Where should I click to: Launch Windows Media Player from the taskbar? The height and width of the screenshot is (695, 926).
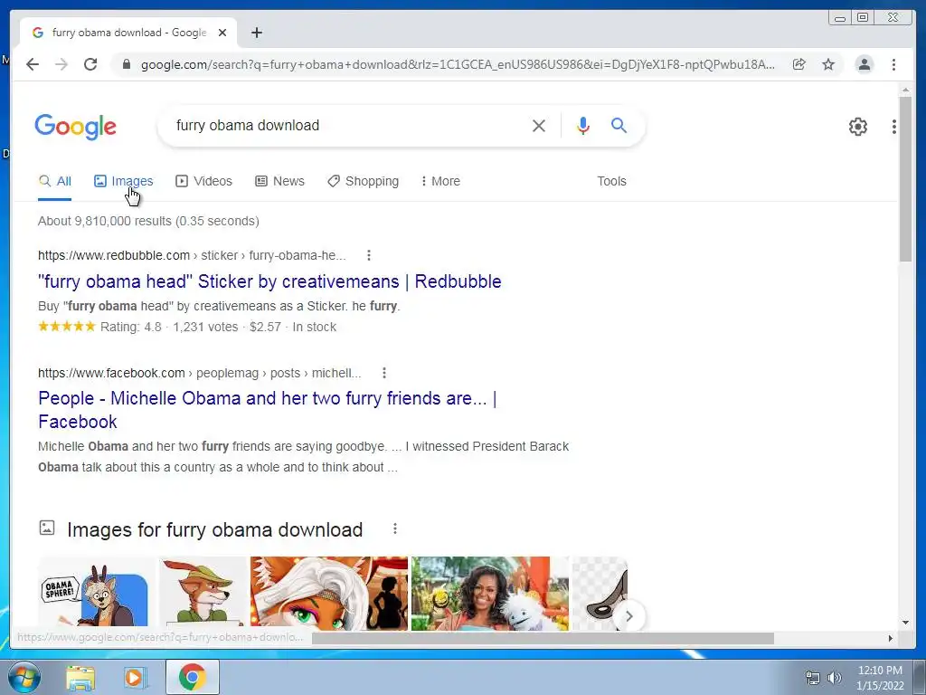(135, 677)
